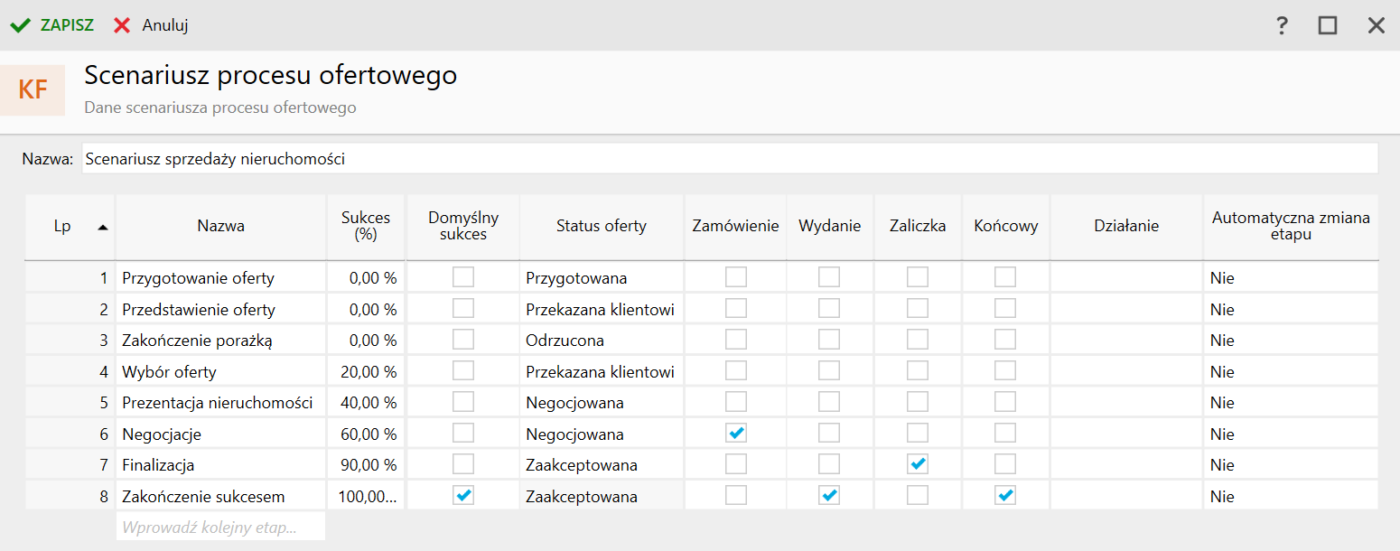Click the Status oferty column header
Screen dimensions: 1400x551
(601, 226)
